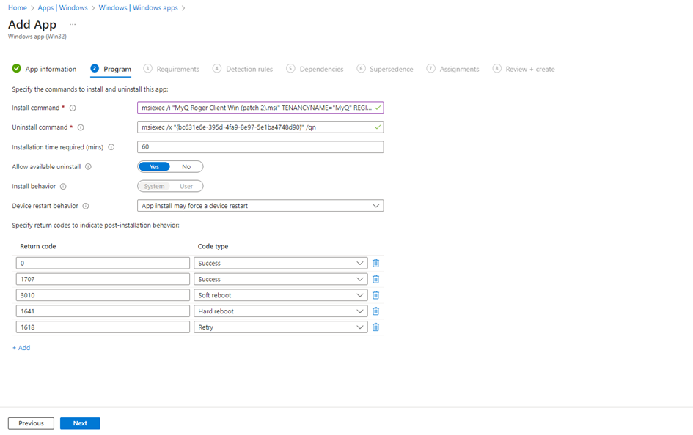Select User install behavior

(186, 186)
